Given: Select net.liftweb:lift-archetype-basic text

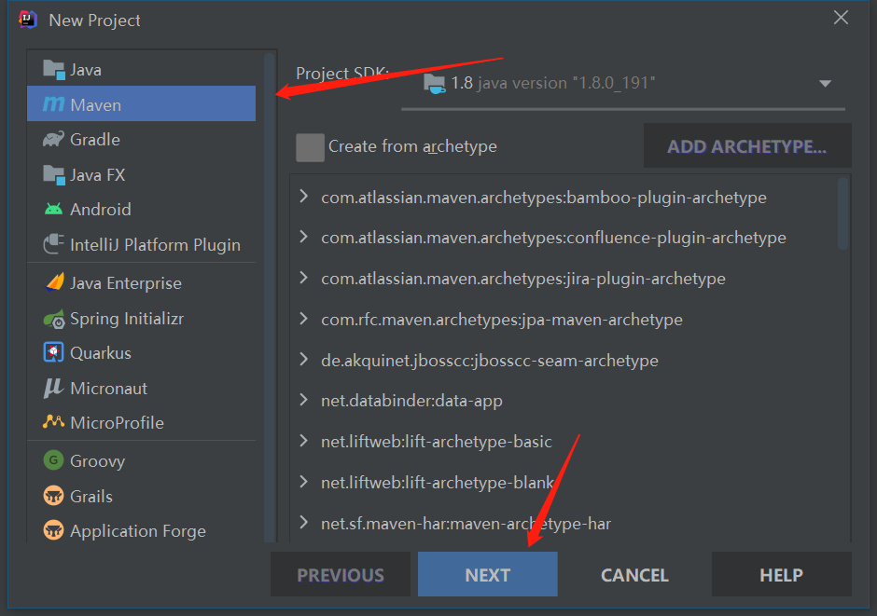Looking at the screenshot, I should [437, 442].
